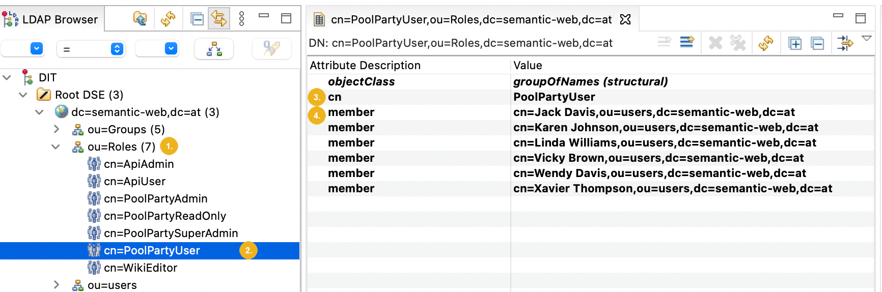Click the Up to parent entry icon
This screenshot has height=292, width=882.
[x=140, y=19]
